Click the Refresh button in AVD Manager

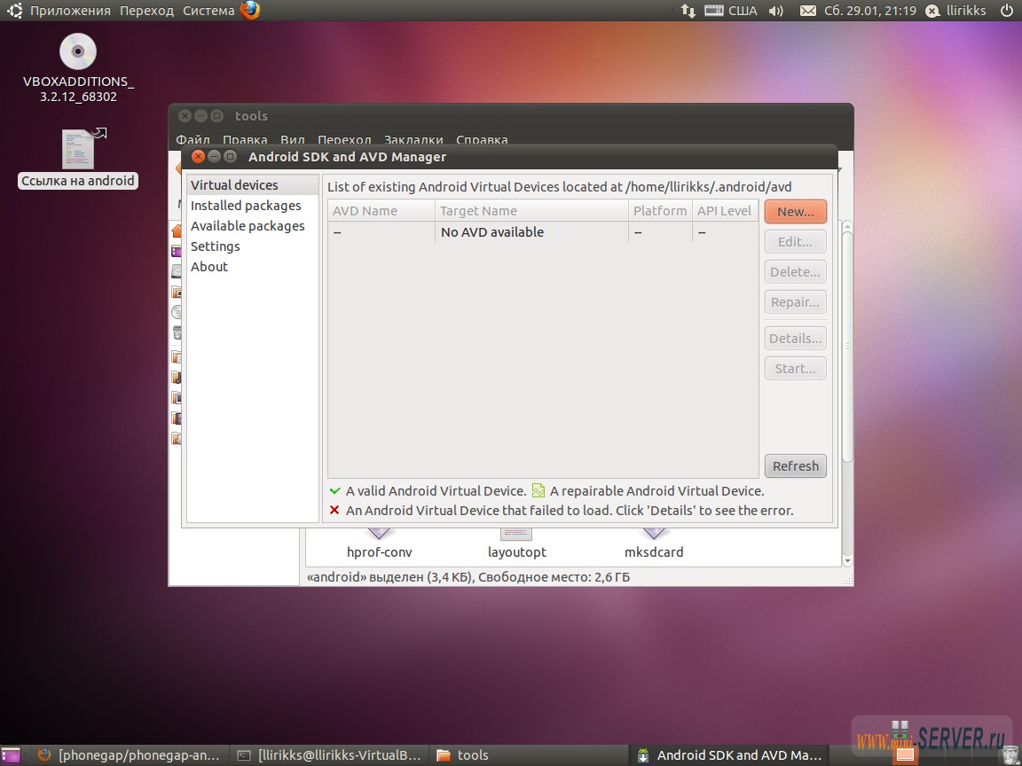point(795,466)
